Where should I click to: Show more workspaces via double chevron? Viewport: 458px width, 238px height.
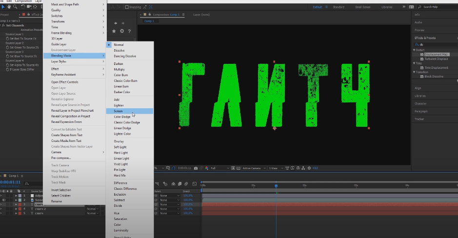(404, 7)
